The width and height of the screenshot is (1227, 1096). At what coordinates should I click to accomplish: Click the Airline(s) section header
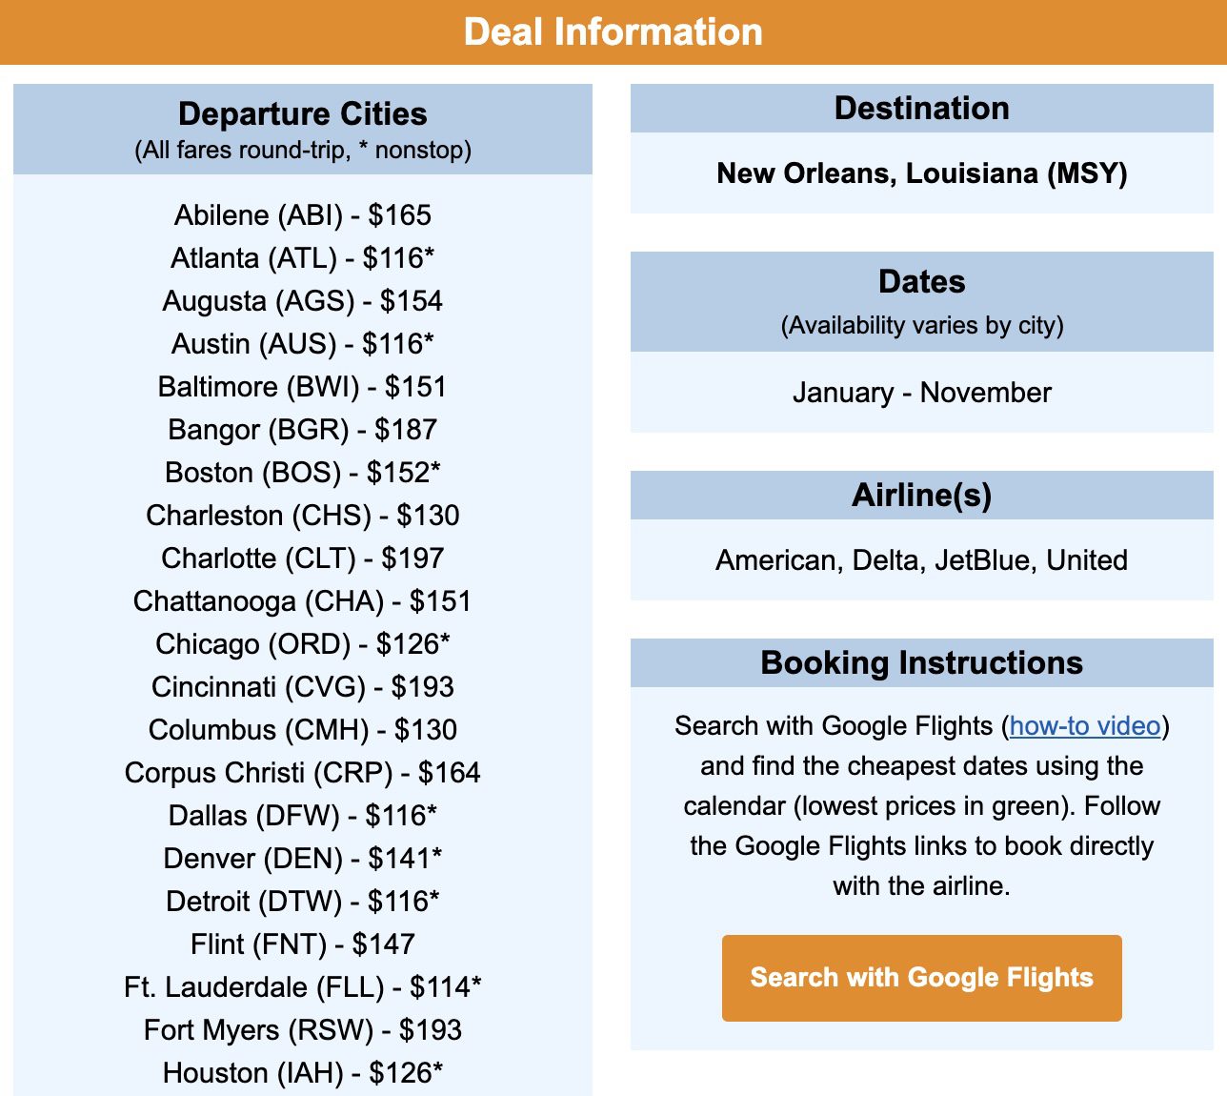921,495
